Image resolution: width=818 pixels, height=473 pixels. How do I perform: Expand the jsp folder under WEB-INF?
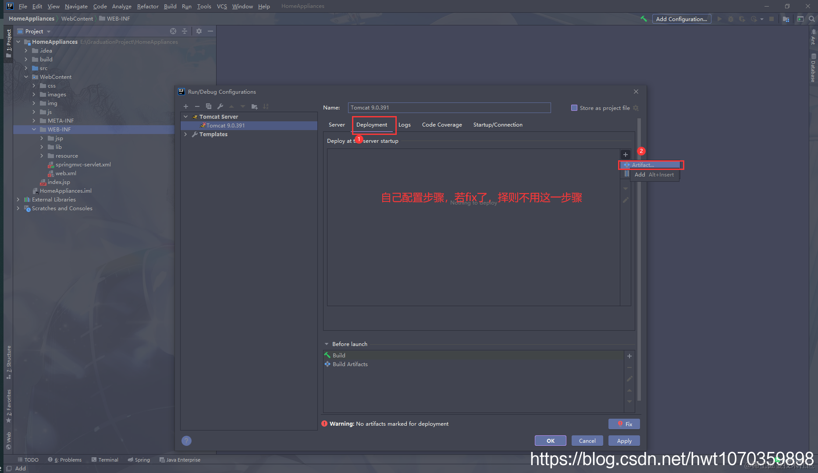pos(42,138)
